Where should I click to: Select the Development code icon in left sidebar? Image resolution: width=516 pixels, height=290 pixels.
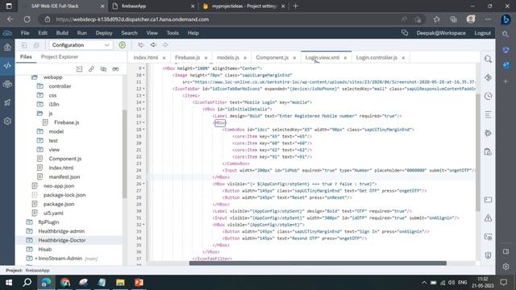[x=7, y=66]
